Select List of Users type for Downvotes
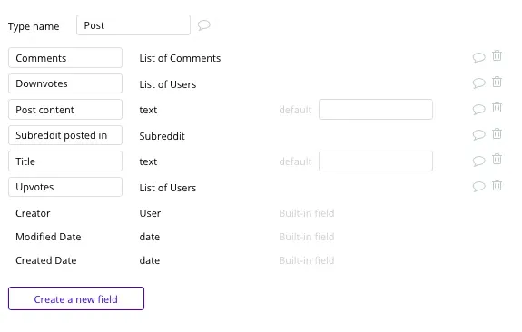The image size is (522, 332). pyautogui.click(x=167, y=84)
